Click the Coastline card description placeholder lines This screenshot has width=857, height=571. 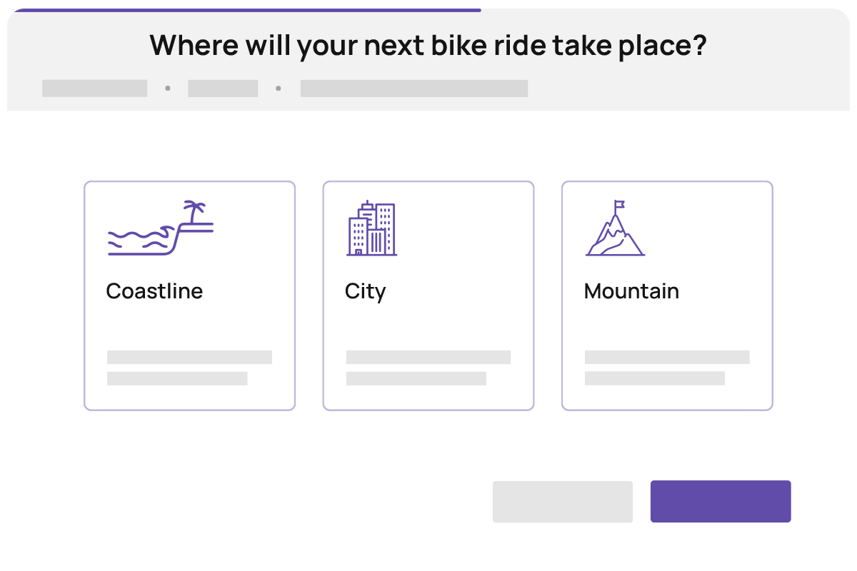(189, 367)
